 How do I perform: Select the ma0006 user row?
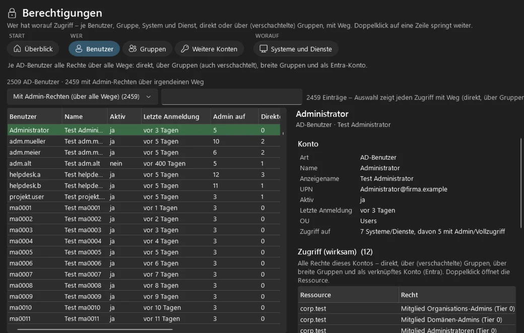pyautogui.click(x=144, y=263)
